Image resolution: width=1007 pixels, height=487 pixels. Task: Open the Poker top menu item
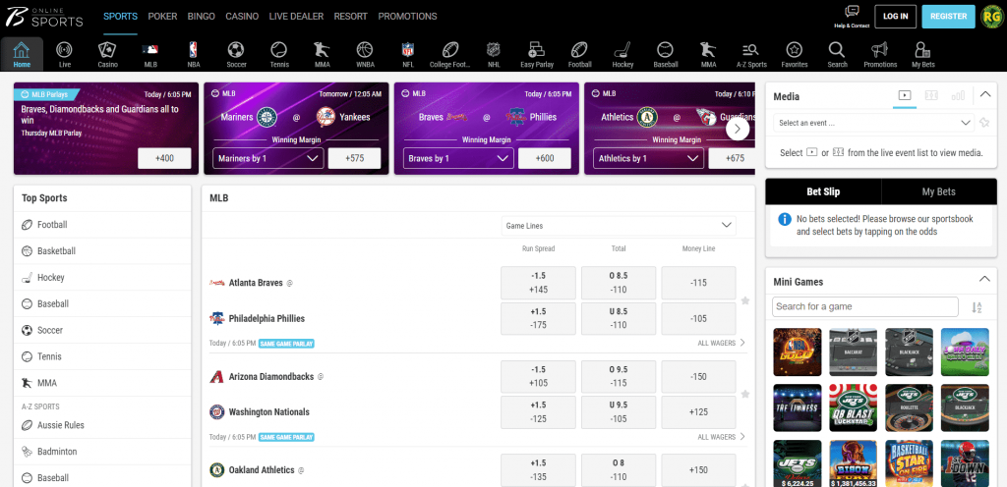point(162,17)
